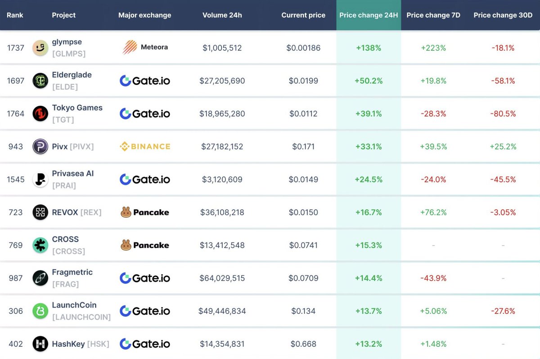Click the Pivx project logo icon
Screen dimensions: 540x359
tap(40, 146)
